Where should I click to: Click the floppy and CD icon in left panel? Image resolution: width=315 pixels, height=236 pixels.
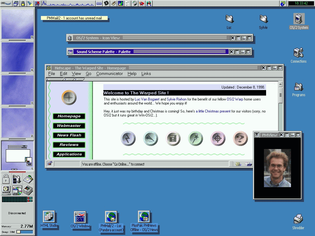pyautogui.click(x=17, y=190)
